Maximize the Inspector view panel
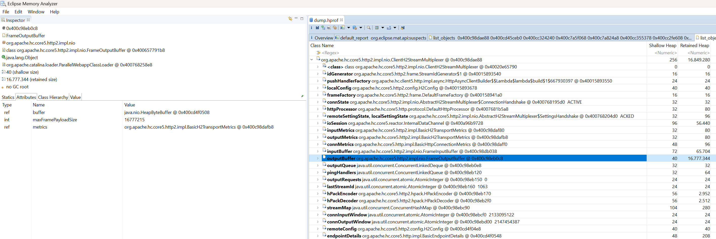Screen dimensions: 716x239 (302, 19)
